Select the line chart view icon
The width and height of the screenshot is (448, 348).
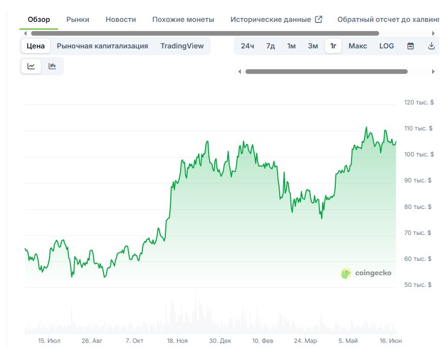pos(31,66)
